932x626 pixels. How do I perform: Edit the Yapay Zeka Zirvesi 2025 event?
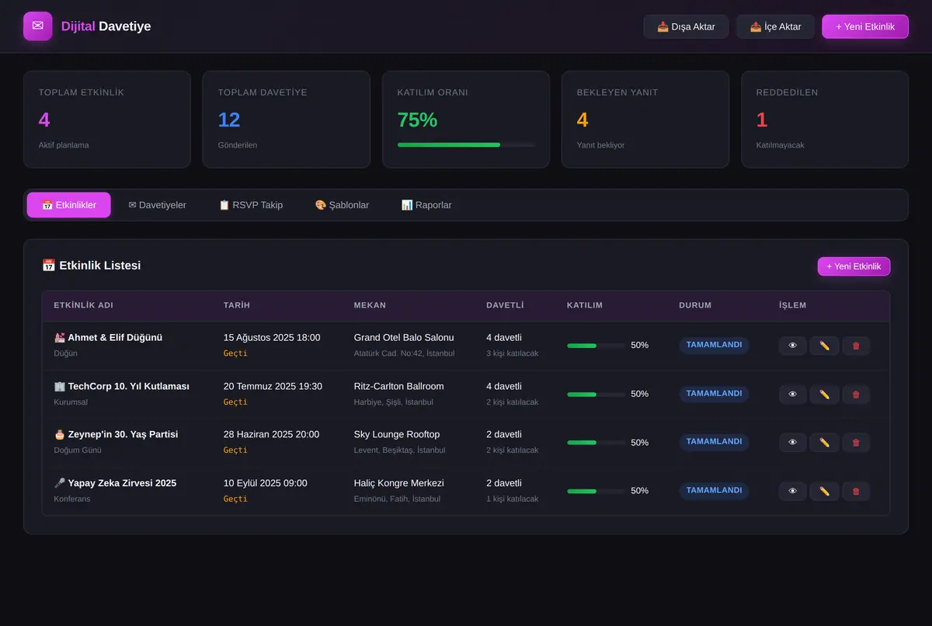point(824,491)
